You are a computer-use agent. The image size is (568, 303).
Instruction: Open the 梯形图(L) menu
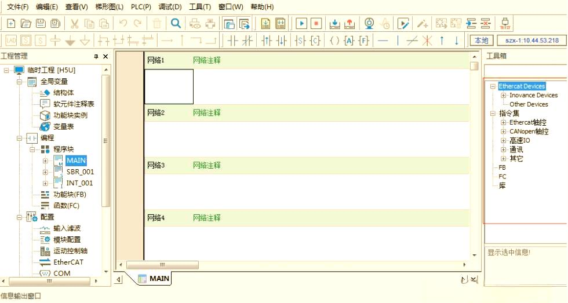(x=109, y=7)
